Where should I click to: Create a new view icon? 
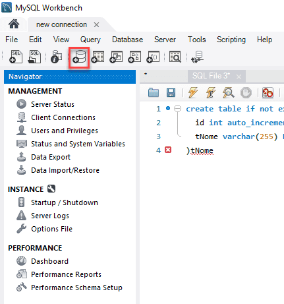[x=116, y=57]
